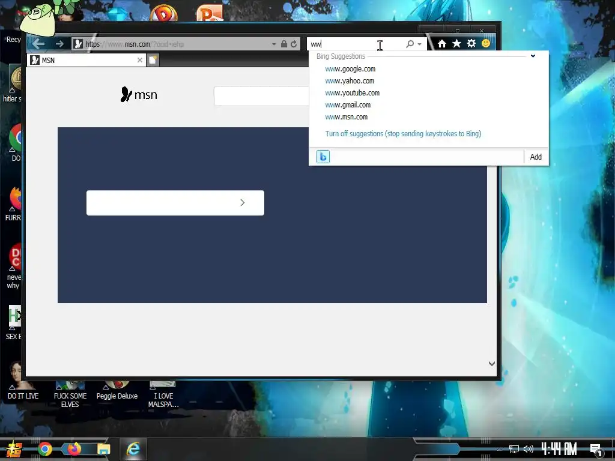Viewport: 615px width, 461px height.
Task: Select the www.gmail.com suggestion
Action: 348,105
